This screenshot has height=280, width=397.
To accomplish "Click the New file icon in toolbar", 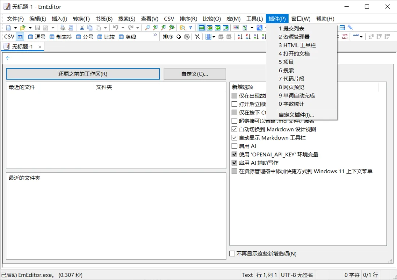I will coord(8,28).
